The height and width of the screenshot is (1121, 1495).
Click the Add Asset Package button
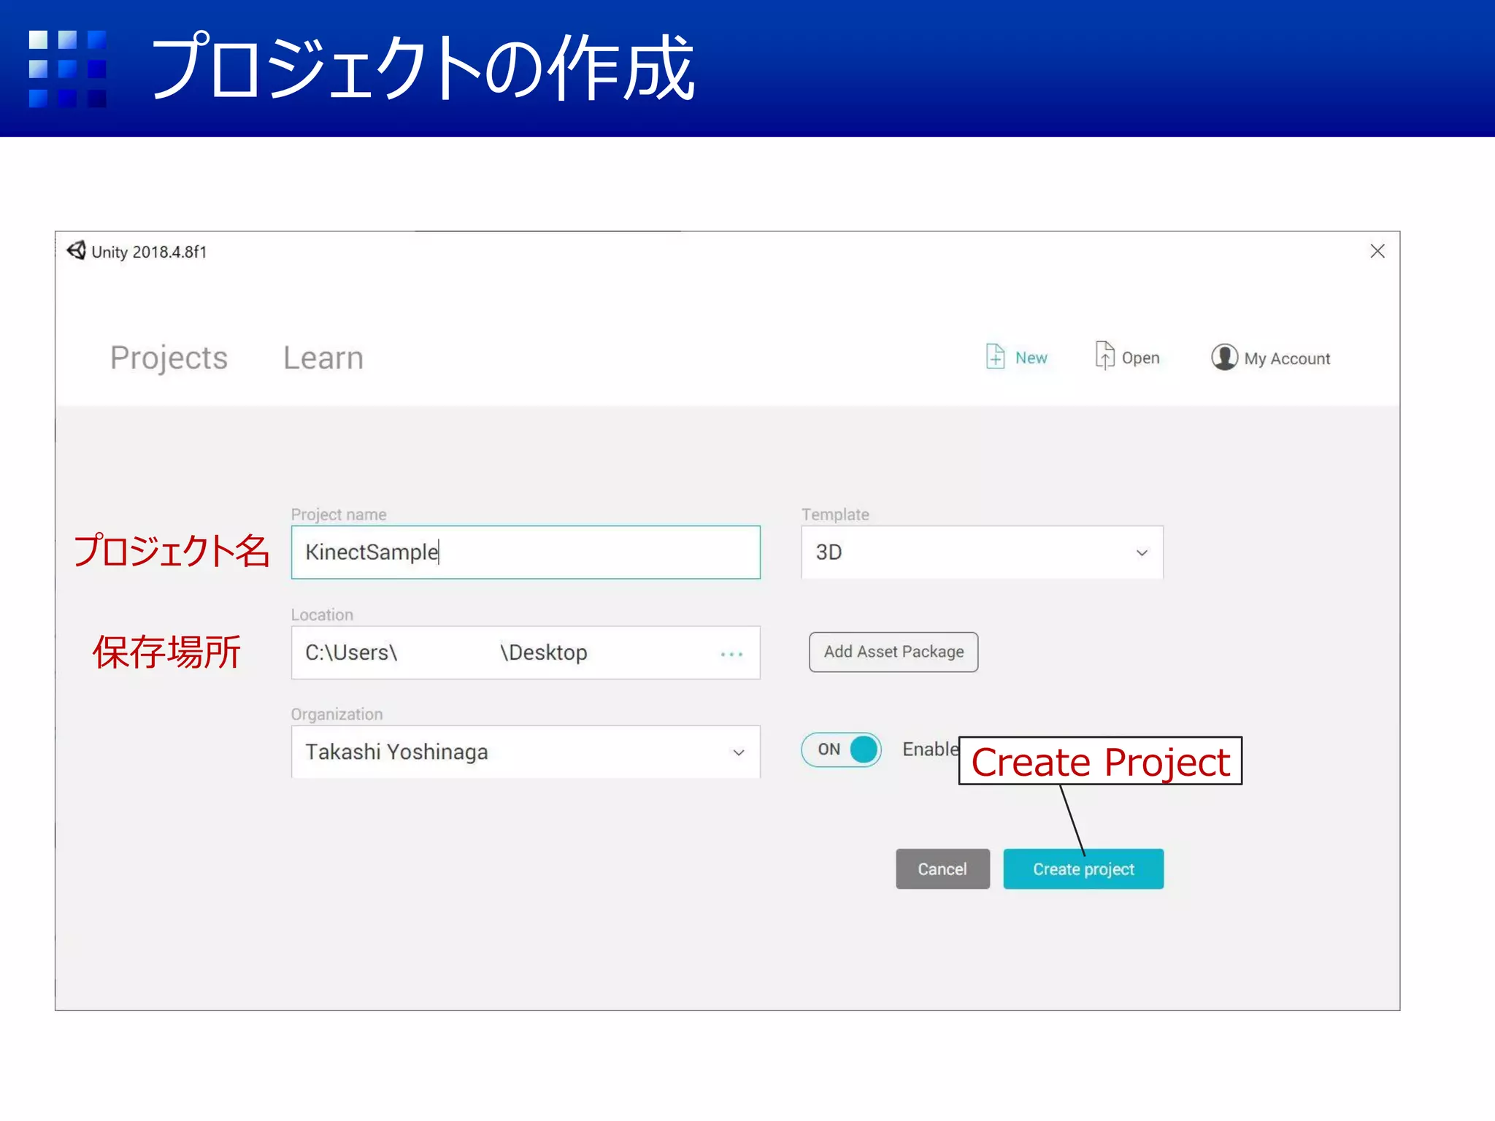click(x=893, y=652)
